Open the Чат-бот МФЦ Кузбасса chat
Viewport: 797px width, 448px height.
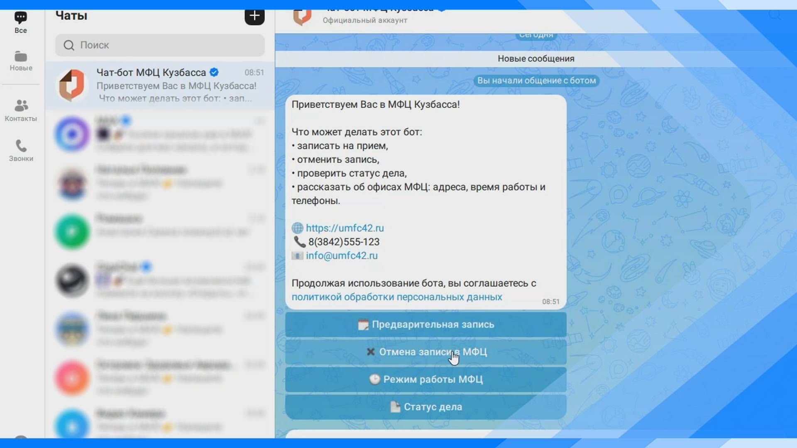coord(160,85)
